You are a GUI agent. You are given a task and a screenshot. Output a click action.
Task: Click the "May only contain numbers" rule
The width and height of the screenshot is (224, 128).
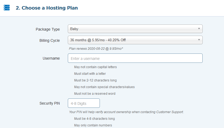93,125
